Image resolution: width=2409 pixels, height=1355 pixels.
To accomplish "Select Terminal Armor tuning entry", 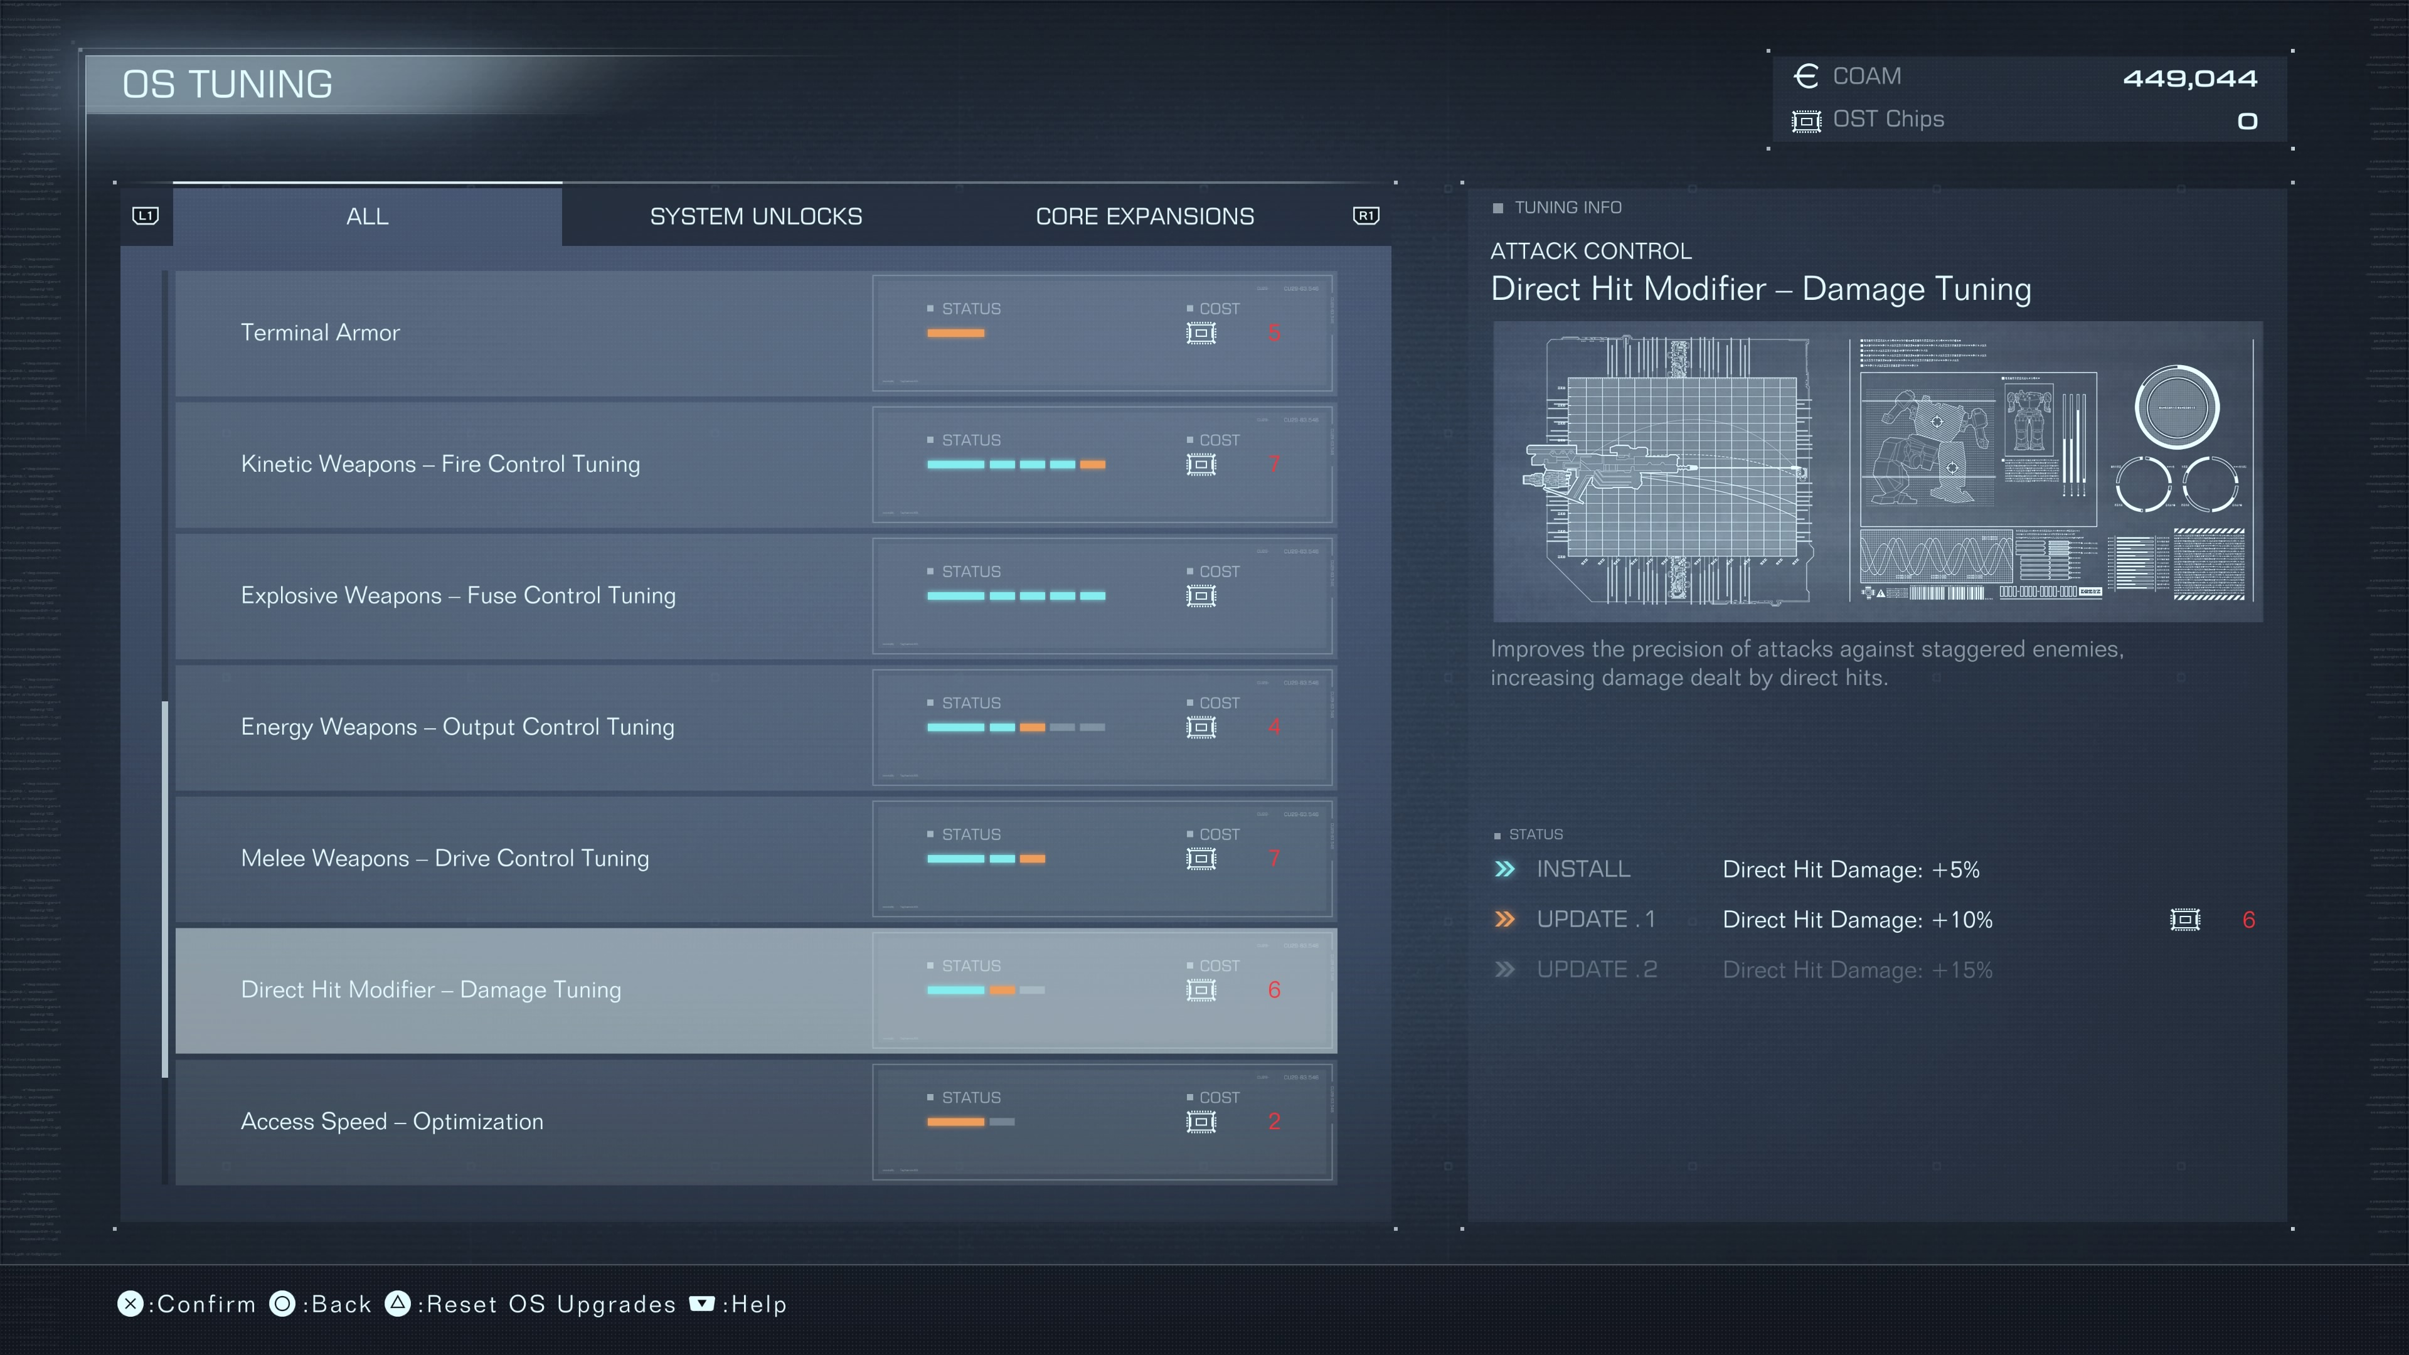I will [x=755, y=331].
